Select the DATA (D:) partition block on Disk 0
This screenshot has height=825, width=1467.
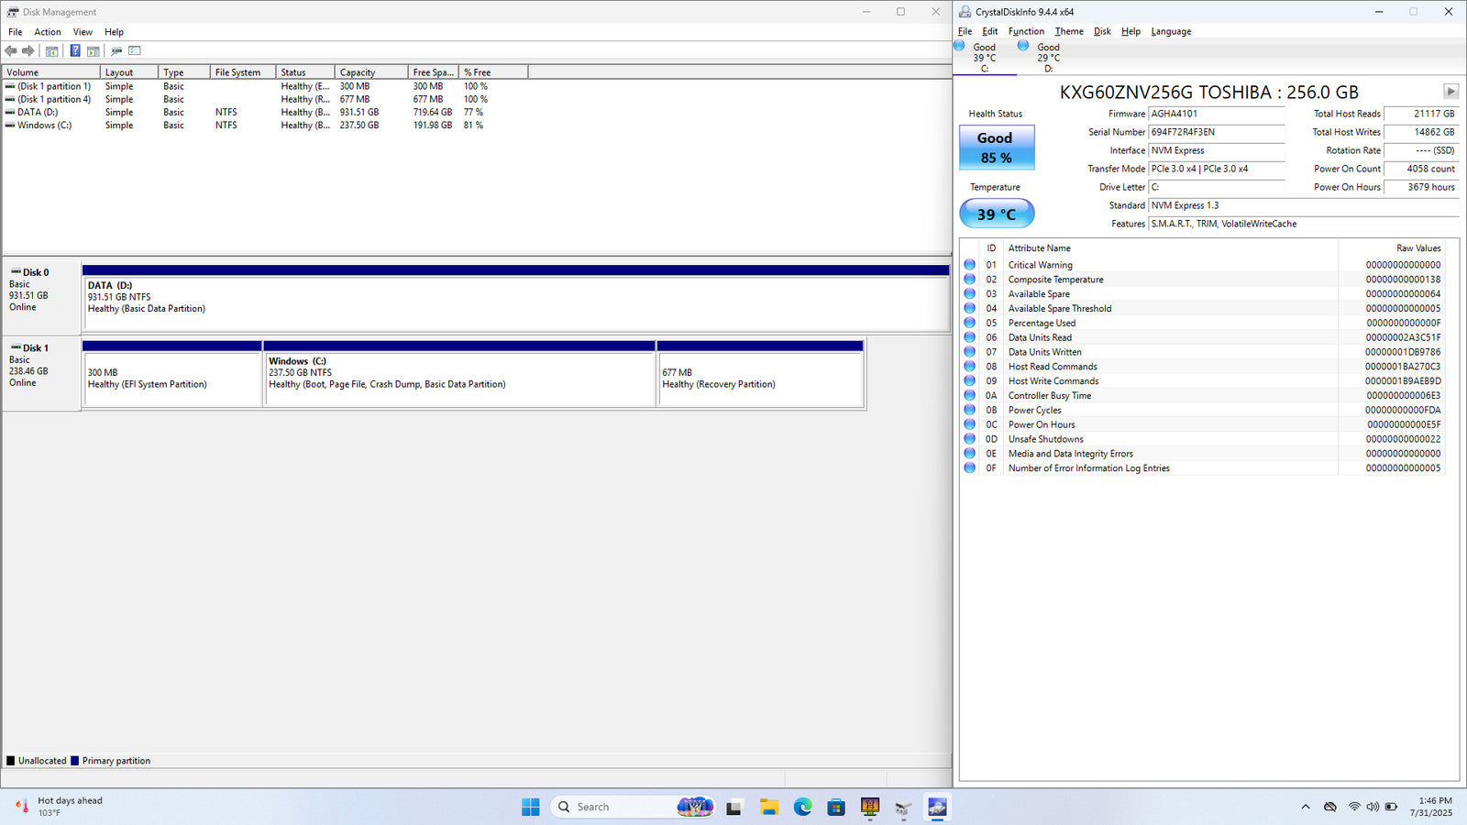(515, 302)
